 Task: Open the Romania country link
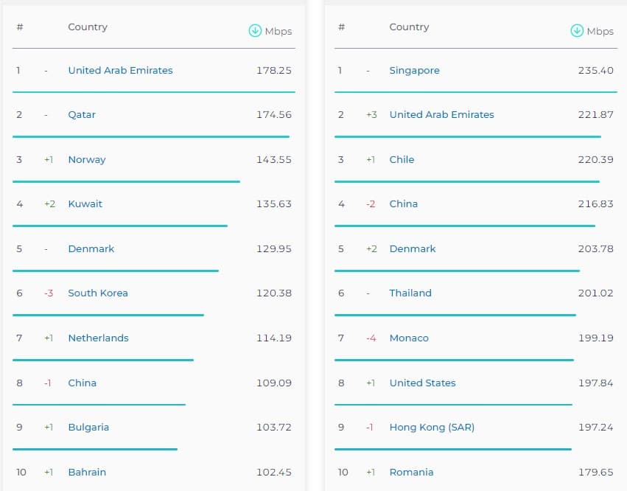click(411, 473)
